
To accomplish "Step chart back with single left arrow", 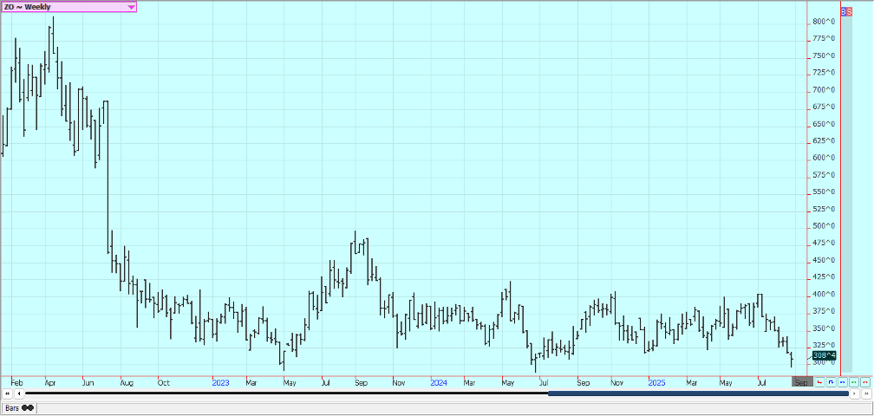I will 19,393.
